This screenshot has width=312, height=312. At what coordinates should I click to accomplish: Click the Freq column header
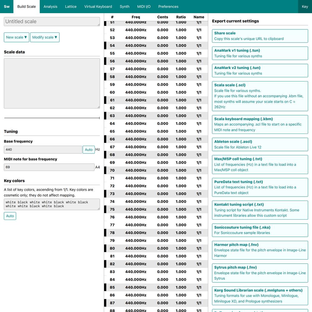136,17
